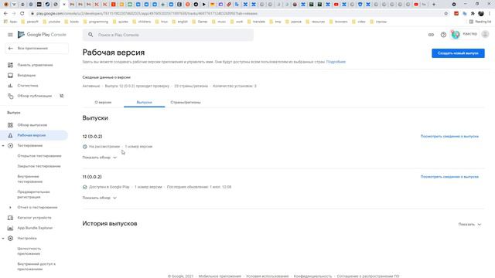Open App integrity in sidebar
The height and width of the screenshot is (278, 495).
29,251
